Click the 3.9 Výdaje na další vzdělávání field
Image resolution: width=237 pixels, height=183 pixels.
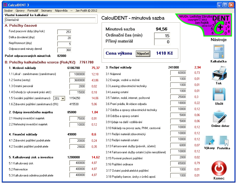(178, 121)
